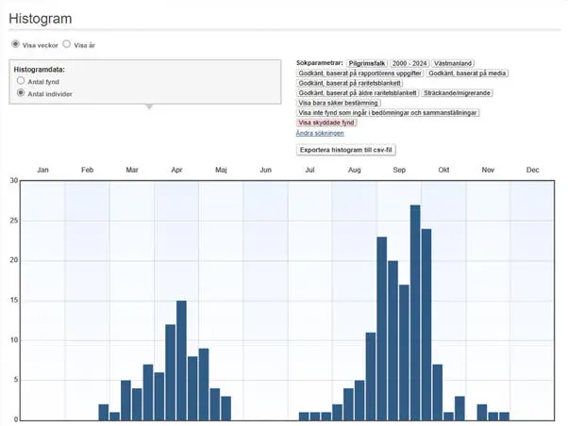
Task: Click the highest April bar at 15
Action: click(x=181, y=360)
